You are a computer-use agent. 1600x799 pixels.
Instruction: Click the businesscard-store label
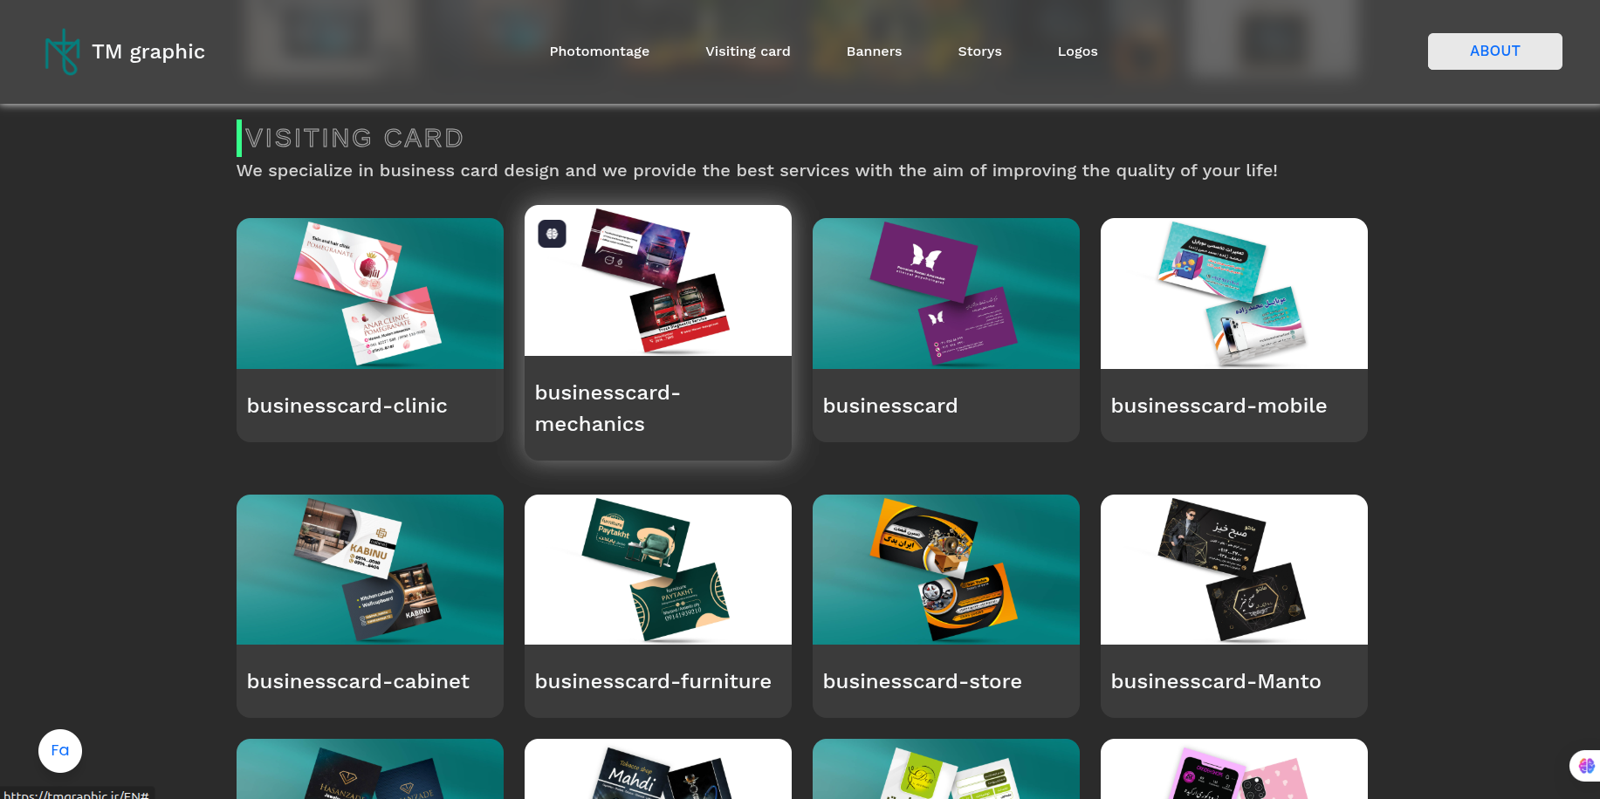coord(922,681)
